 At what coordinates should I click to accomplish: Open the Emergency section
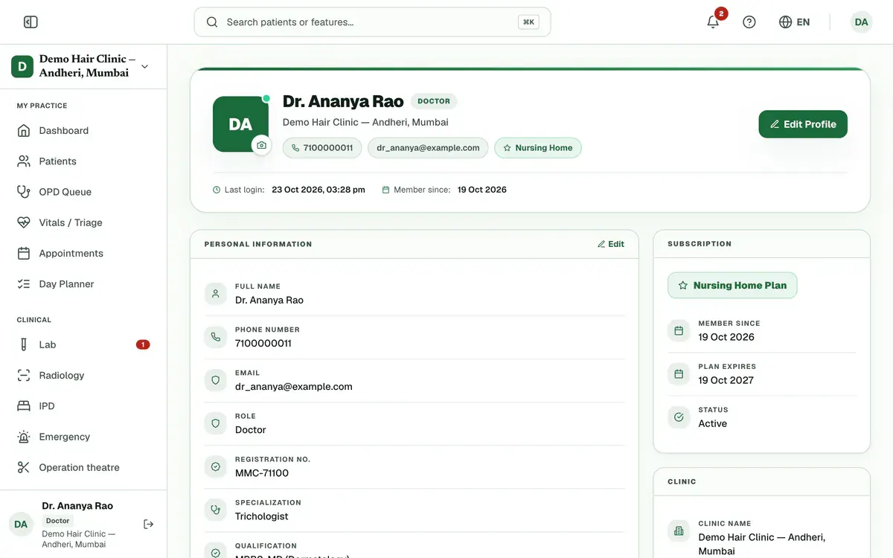[83, 437]
